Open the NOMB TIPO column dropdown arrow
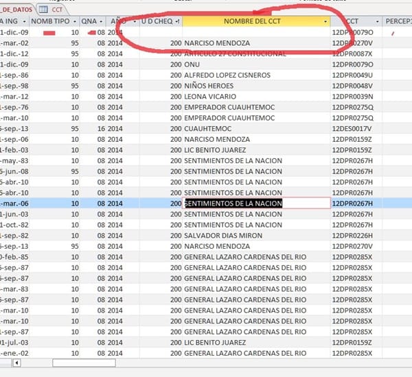Screen dimensions: 412x377 75,22
